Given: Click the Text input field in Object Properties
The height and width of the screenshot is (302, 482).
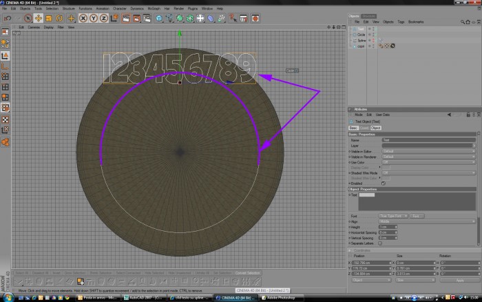Looking at the screenshot, I should pos(417,201).
